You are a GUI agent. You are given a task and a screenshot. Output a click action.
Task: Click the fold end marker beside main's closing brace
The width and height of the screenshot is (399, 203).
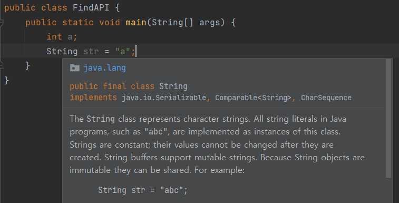pyautogui.click(x=1, y=65)
